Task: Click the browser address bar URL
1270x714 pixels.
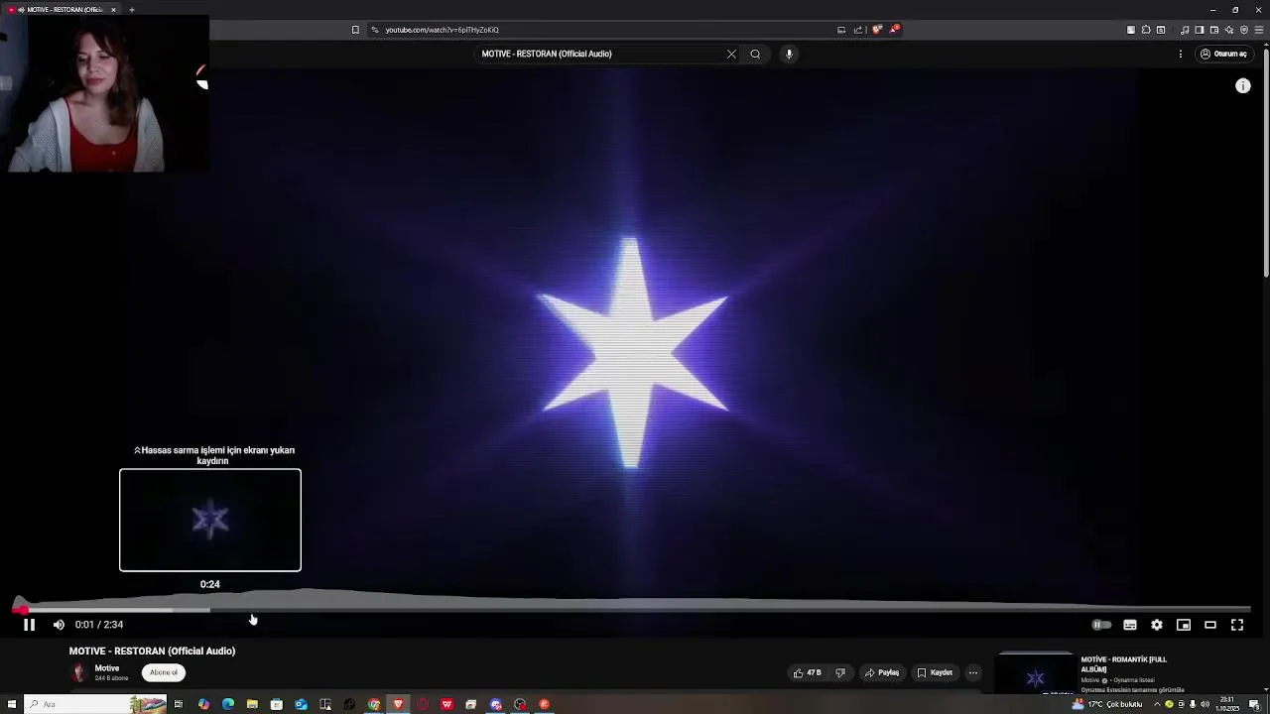Action: point(442,30)
